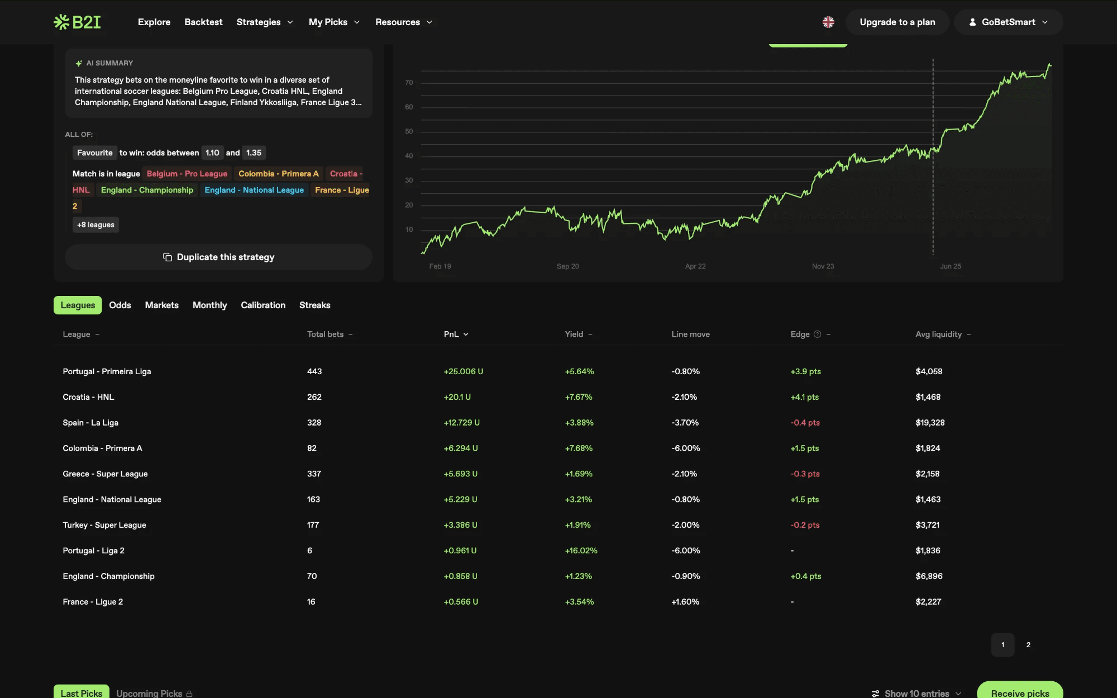Click the Edge help question-mark icon

pos(817,334)
